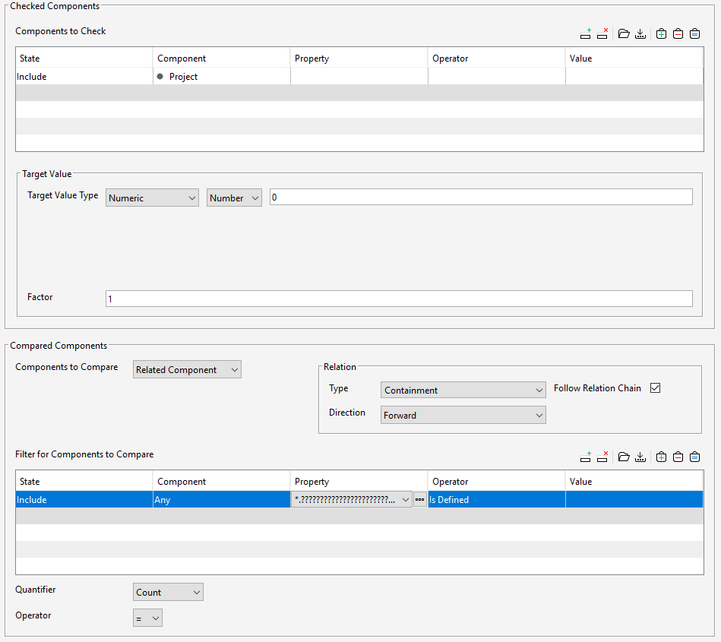Open the Number unit dropdown

point(234,198)
